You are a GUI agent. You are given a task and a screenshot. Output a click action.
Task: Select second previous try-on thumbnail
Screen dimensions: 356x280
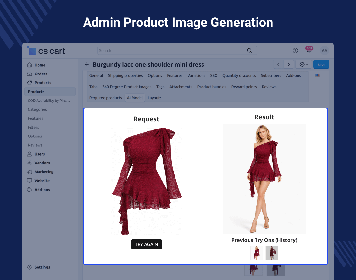(272, 253)
